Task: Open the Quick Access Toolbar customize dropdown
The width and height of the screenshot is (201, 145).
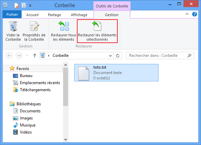Action: click(30, 6)
